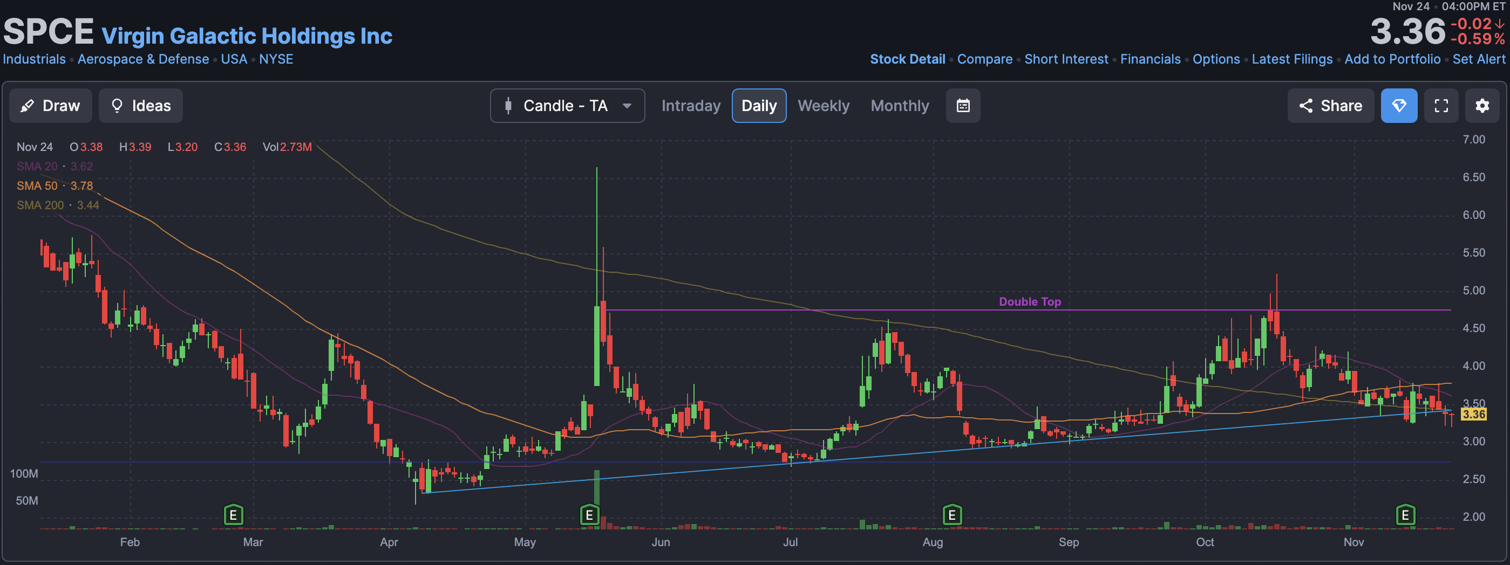Open the Aerospace & Defense industry link
This screenshot has width=1510, height=565.
point(143,59)
